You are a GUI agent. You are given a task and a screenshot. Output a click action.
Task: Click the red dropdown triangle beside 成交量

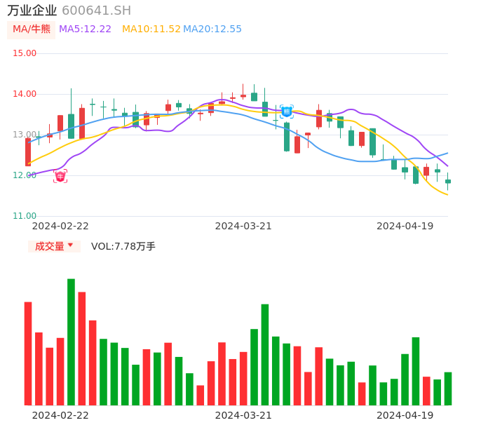(70, 245)
